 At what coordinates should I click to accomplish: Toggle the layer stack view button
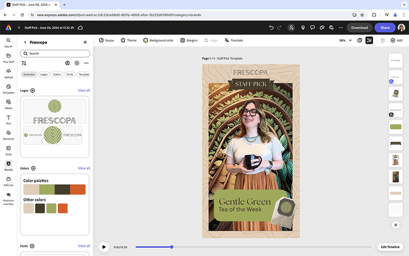coord(369,40)
